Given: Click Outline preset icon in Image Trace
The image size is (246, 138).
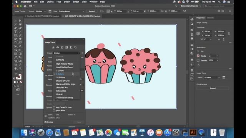Looking at the screenshot, I should [75, 48].
